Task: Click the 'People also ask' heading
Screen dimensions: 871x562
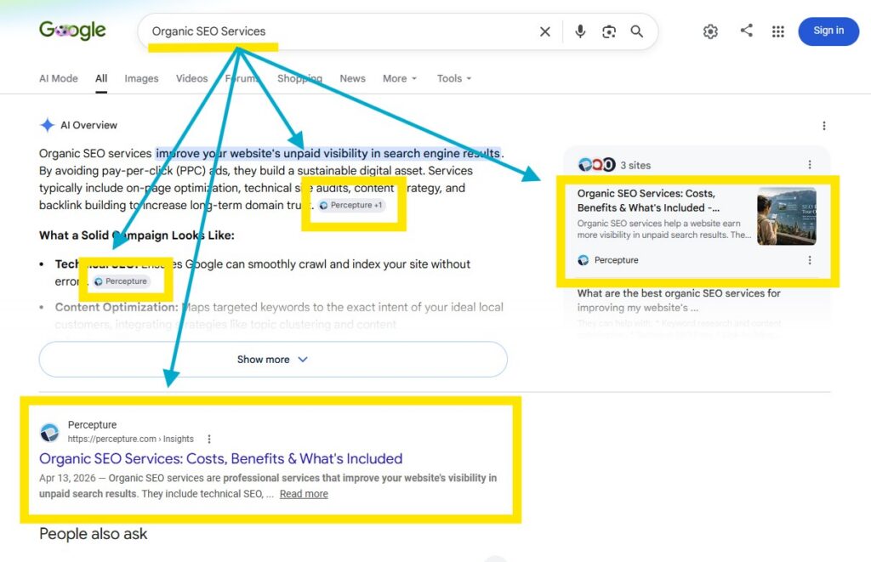Action: (x=93, y=534)
